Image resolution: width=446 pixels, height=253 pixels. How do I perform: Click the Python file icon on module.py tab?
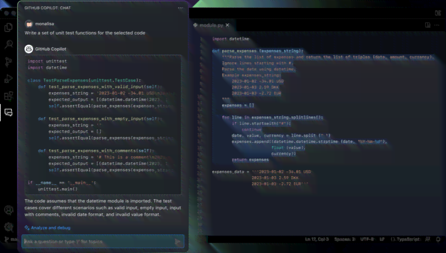click(x=195, y=25)
